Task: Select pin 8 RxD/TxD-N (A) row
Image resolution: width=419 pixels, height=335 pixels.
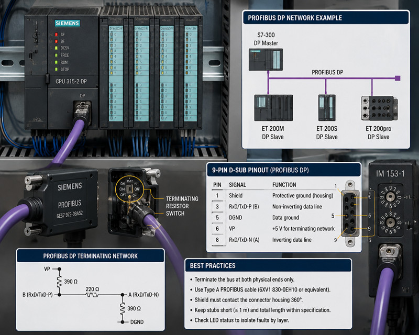Action: click(273, 240)
